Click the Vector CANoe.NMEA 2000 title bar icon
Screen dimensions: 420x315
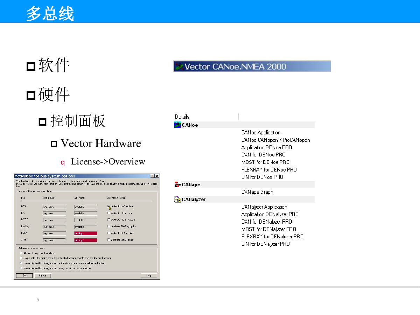tap(179, 66)
